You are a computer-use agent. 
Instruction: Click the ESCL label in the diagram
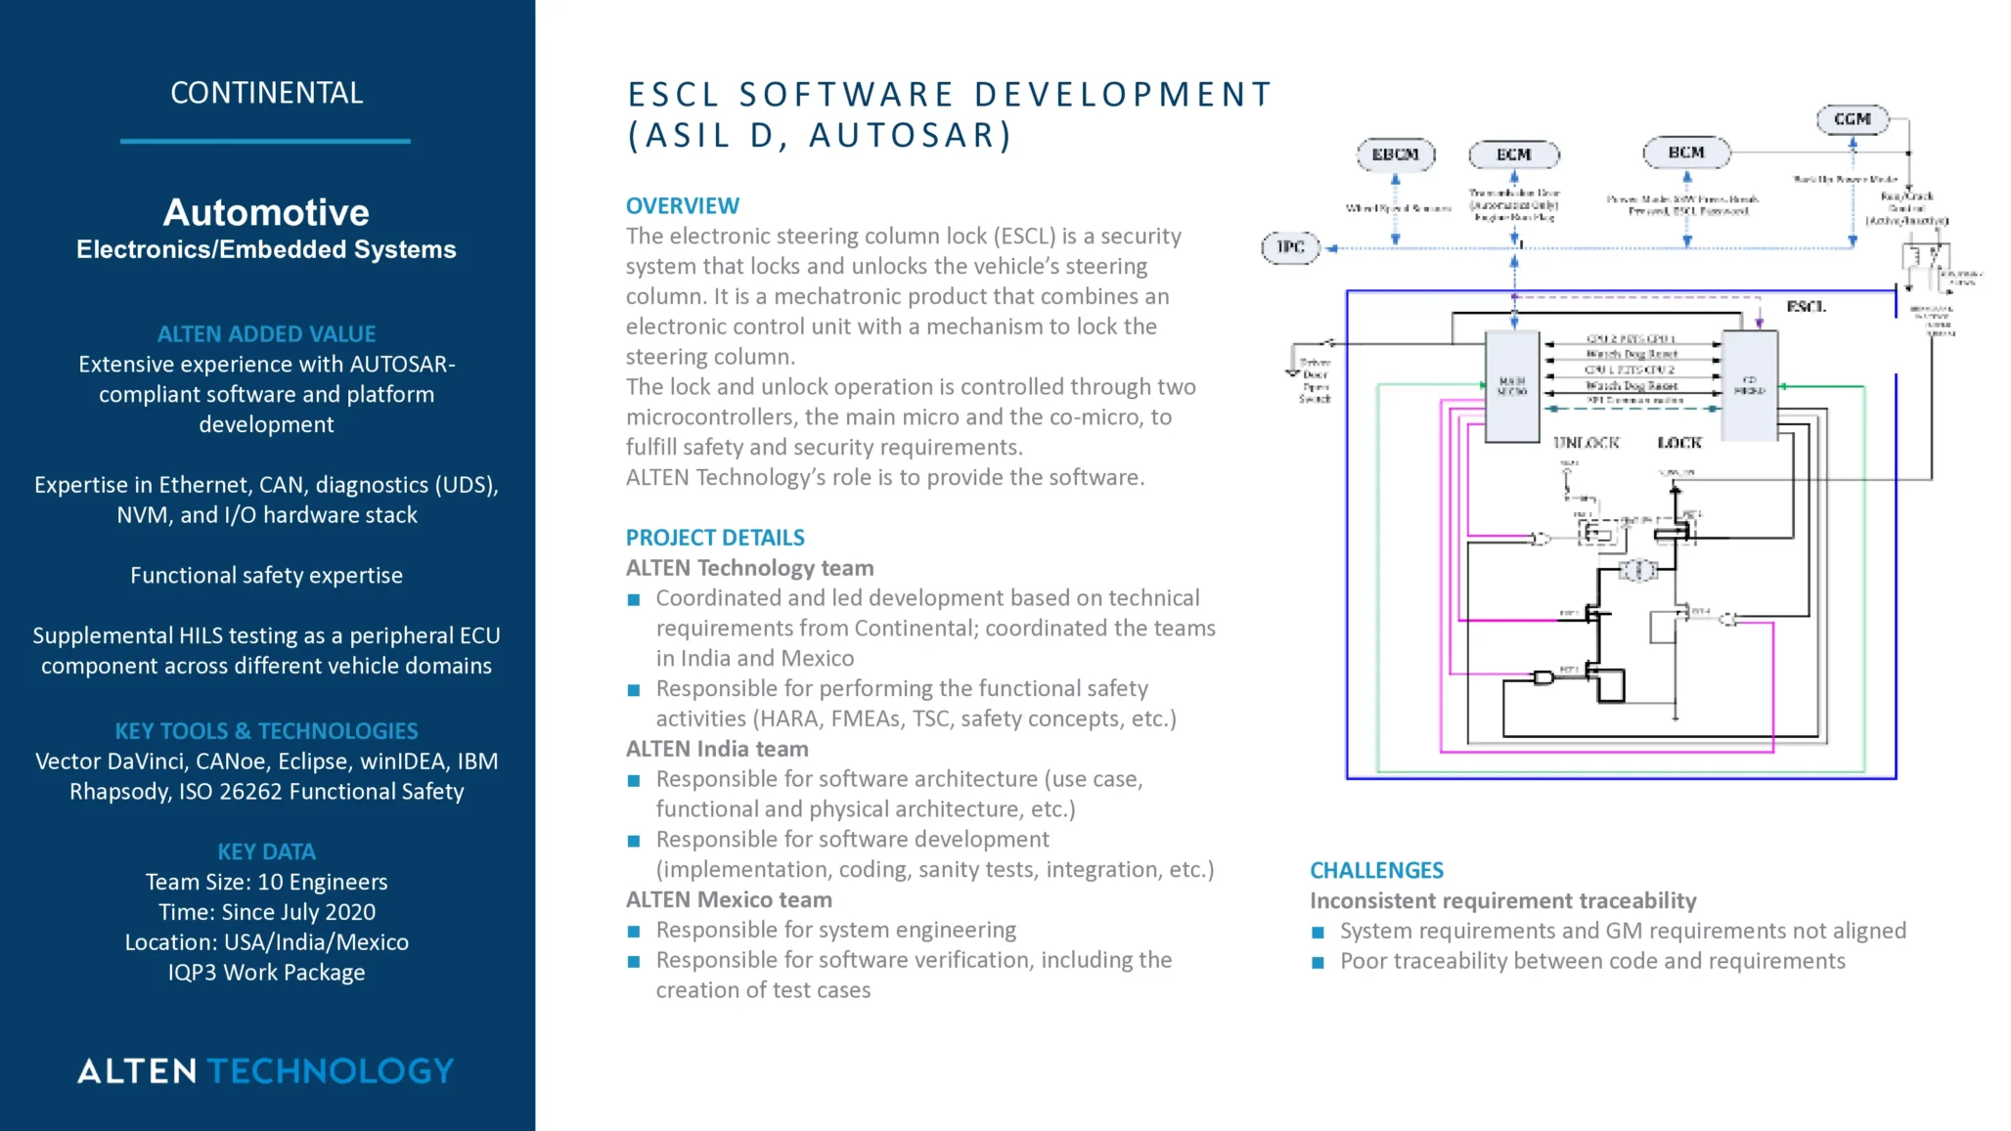(x=1806, y=307)
